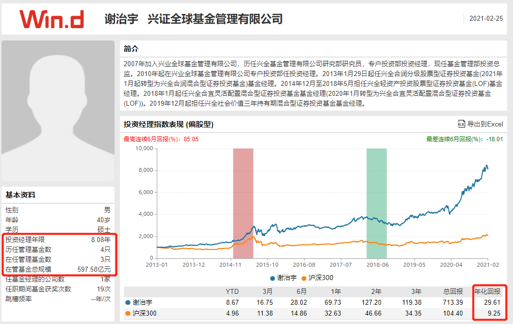
Task: Click 投资经理指数表现 (偏股型) title
Action: pyautogui.click(x=168, y=124)
